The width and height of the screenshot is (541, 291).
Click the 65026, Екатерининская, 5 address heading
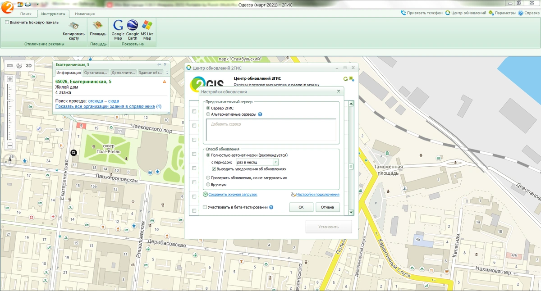pyautogui.click(x=83, y=82)
